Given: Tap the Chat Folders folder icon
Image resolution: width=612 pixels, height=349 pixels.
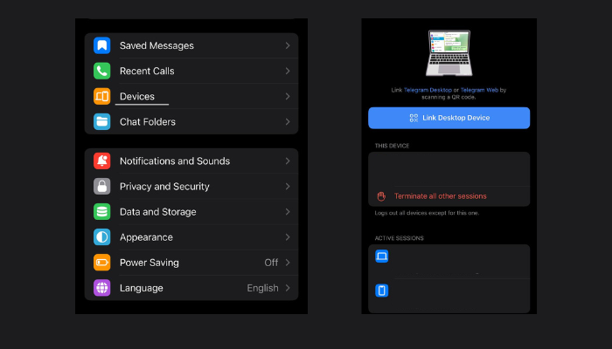Looking at the screenshot, I should point(102,121).
